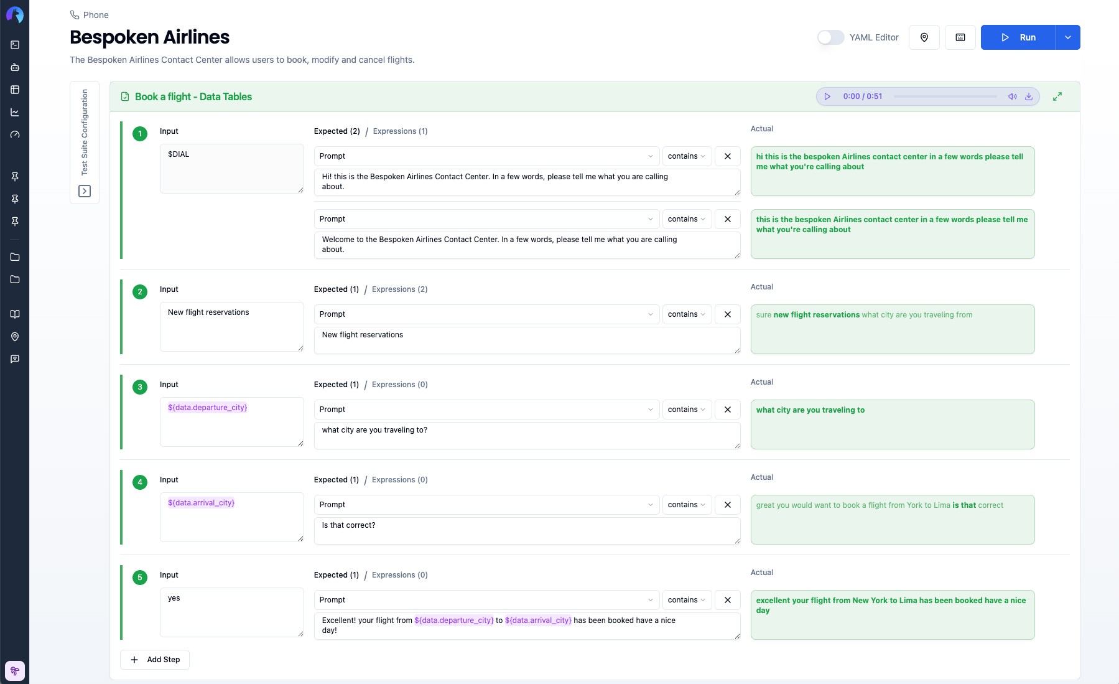Open the Prompt dropdown in step 3
This screenshot has height=684, width=1119.
tap(486, 410)
